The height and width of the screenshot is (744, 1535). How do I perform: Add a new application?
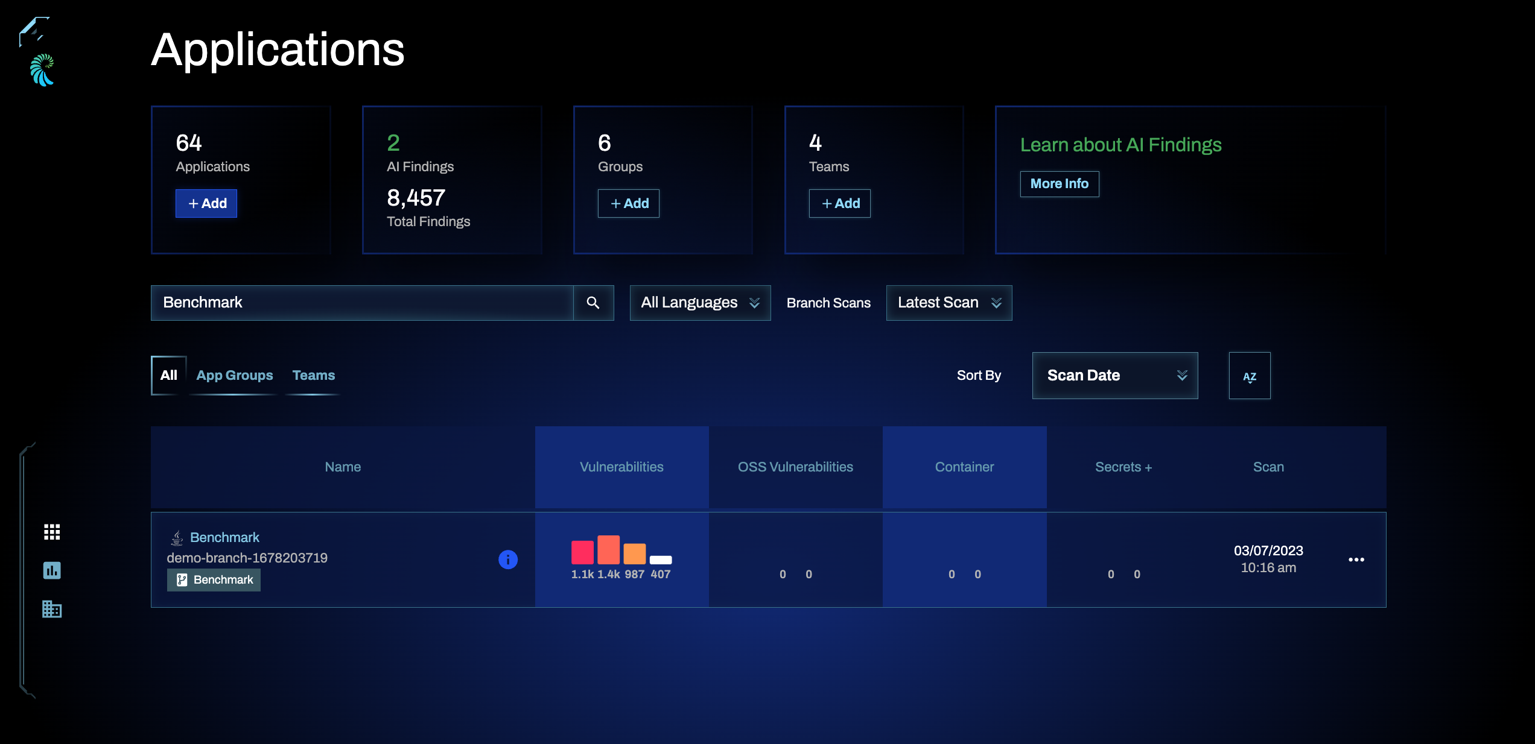click(206, 204)
